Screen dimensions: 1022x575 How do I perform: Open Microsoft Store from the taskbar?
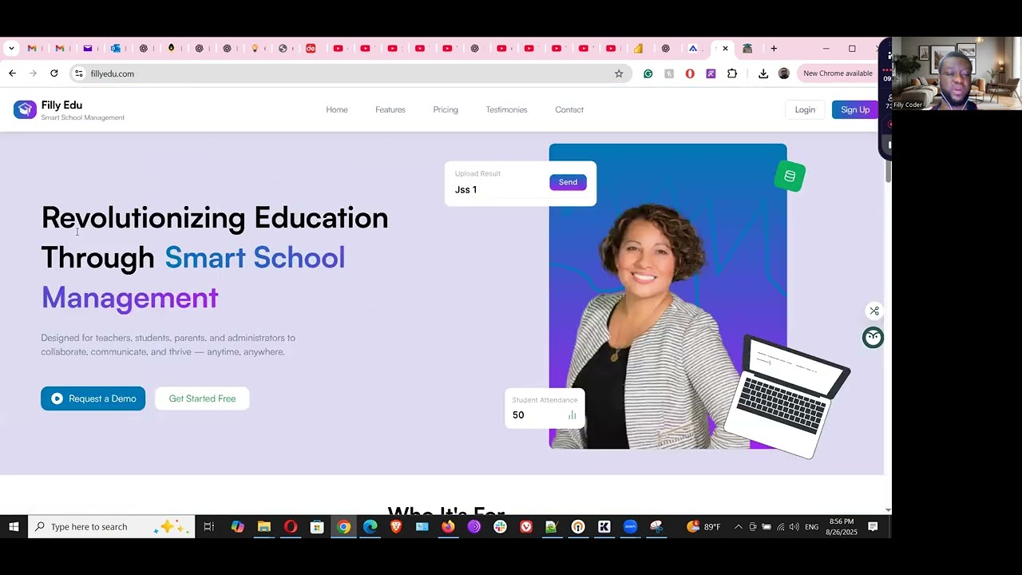317,526
